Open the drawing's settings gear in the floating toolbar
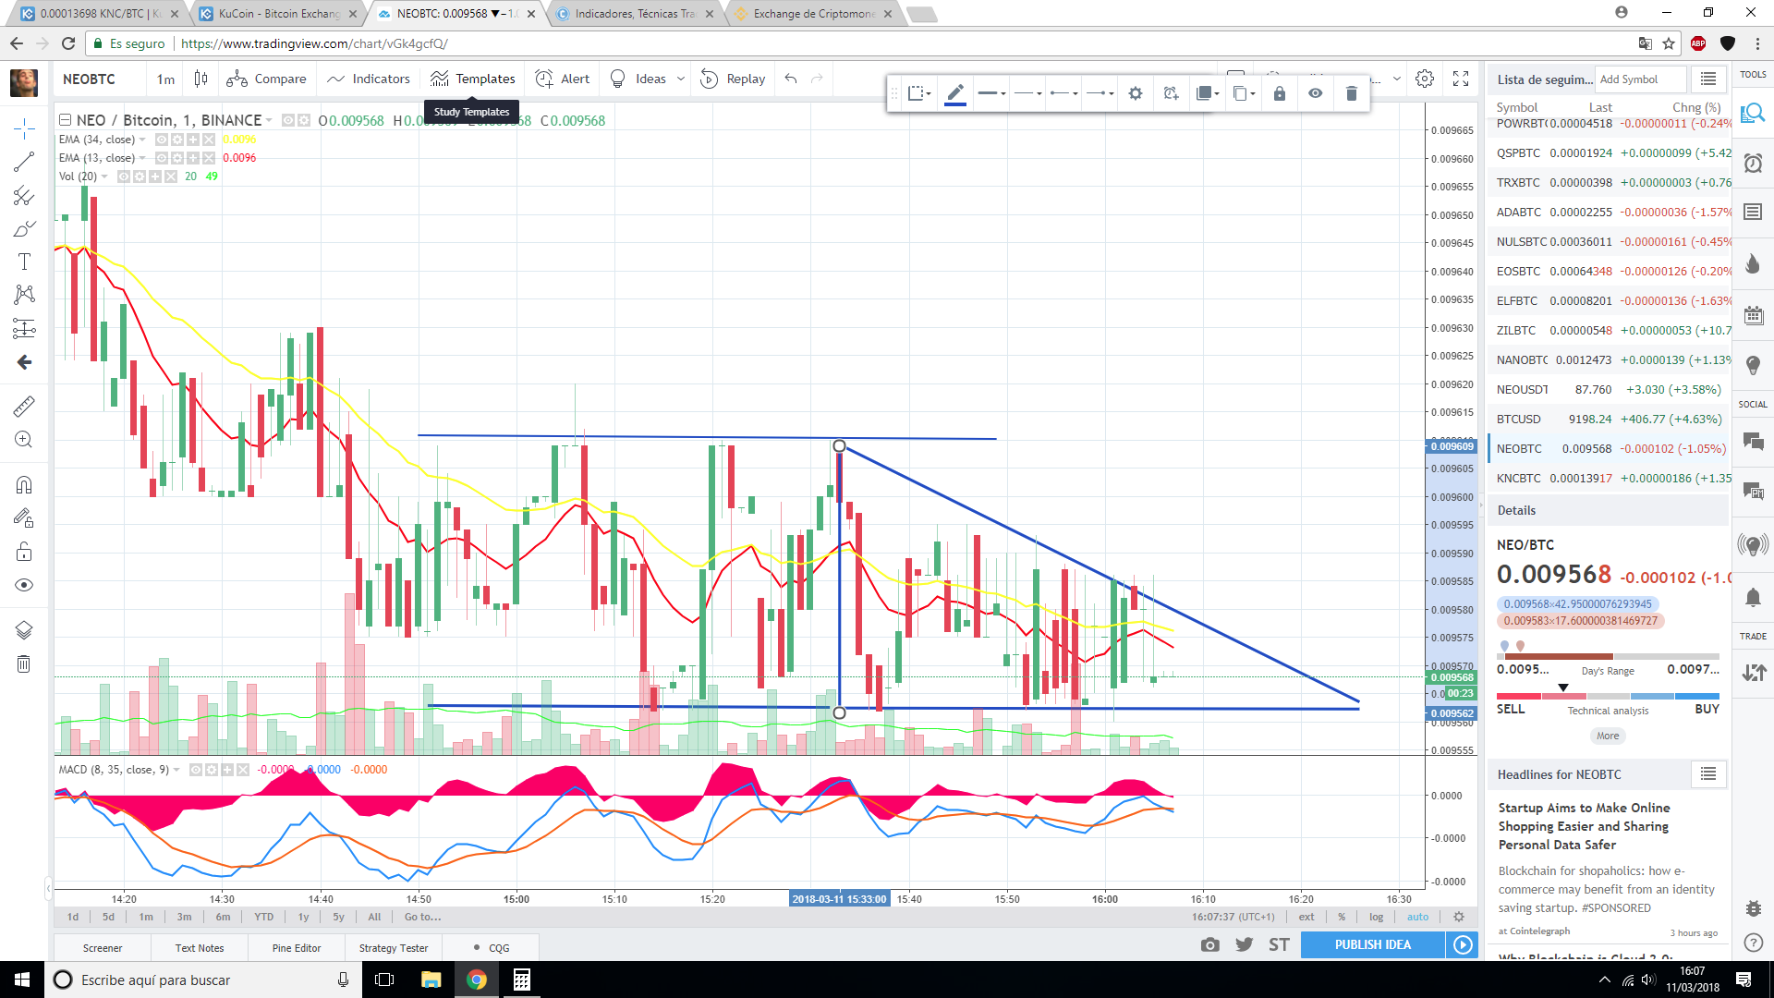The image size is (1774, 998). coord(1136,93)
